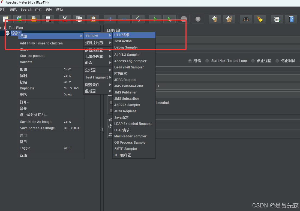This screenshot has height=211, width=300.
Task: Click Add Think Times to children
Action: click(51, 43)
